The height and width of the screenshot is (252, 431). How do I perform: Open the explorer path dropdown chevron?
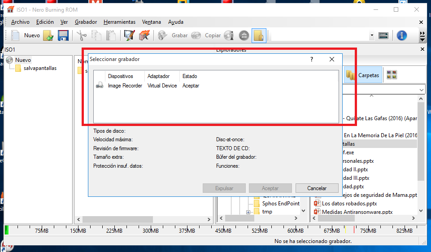(422, 90)
